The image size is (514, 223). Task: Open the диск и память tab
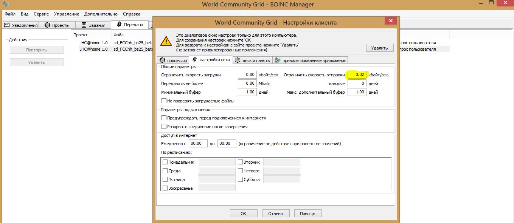pos(252,60)
